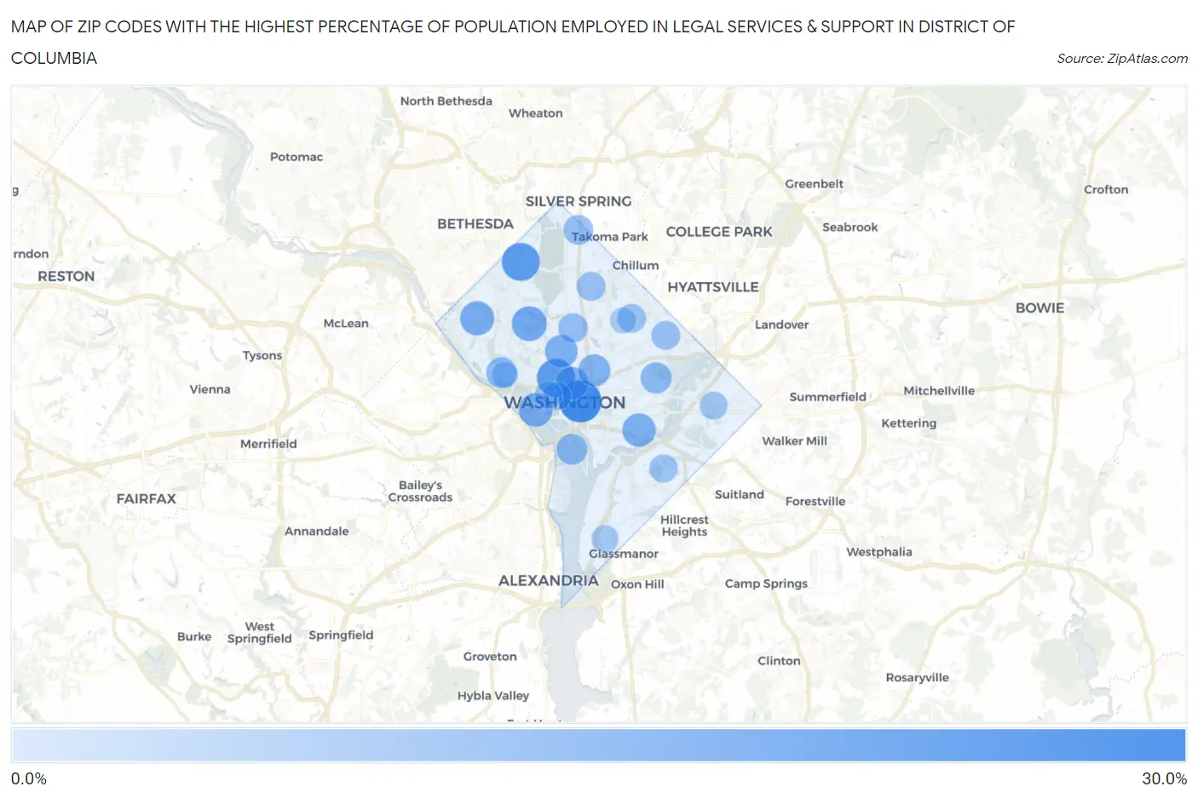1198x798 pixels.
Task: Click the Tysons map label
Action: click(x=262, y=355)
